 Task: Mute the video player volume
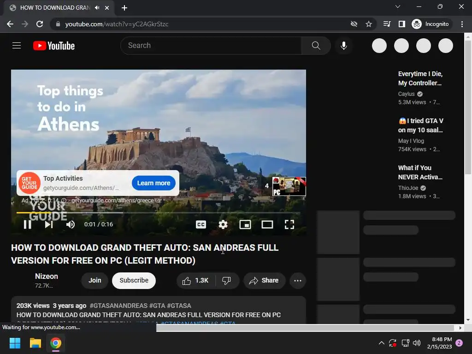pyautogui.click(x=71, y=224)
